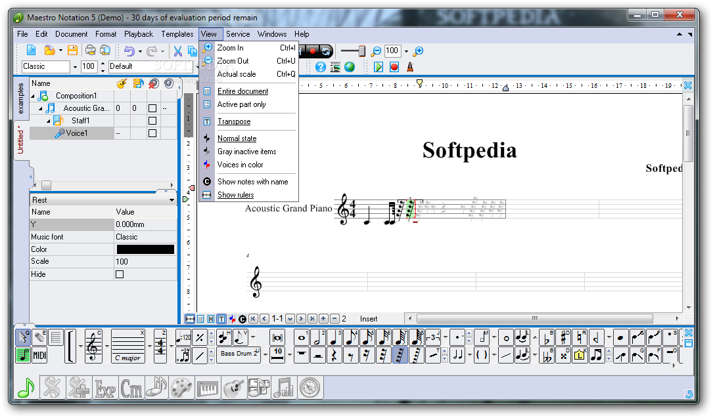Select the quarter rest symbol
713x418 pixels.
[x=334, y=355]
